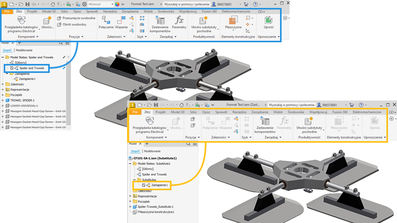Click help question mark in upper window

pos(255,4)
